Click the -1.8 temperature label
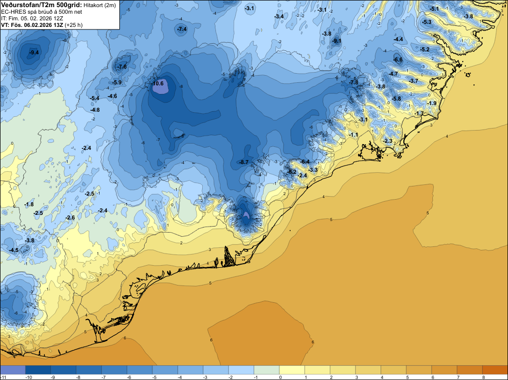The image size is (508, 380). 29,205
